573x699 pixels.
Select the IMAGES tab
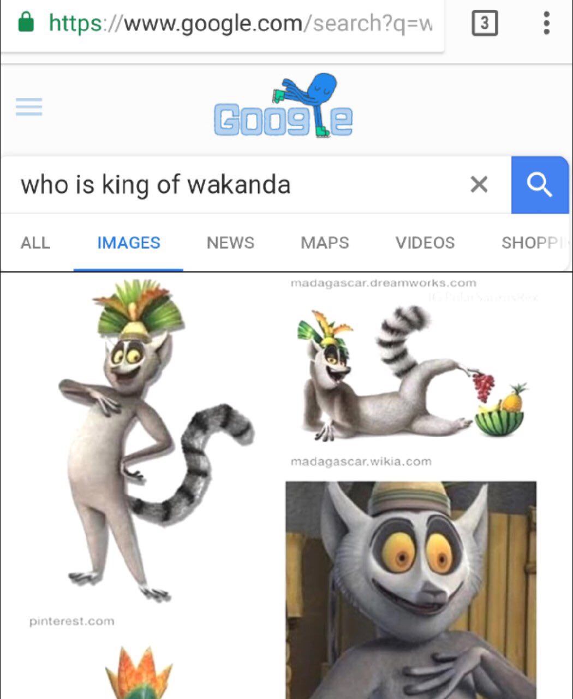[x=129, y=242]
